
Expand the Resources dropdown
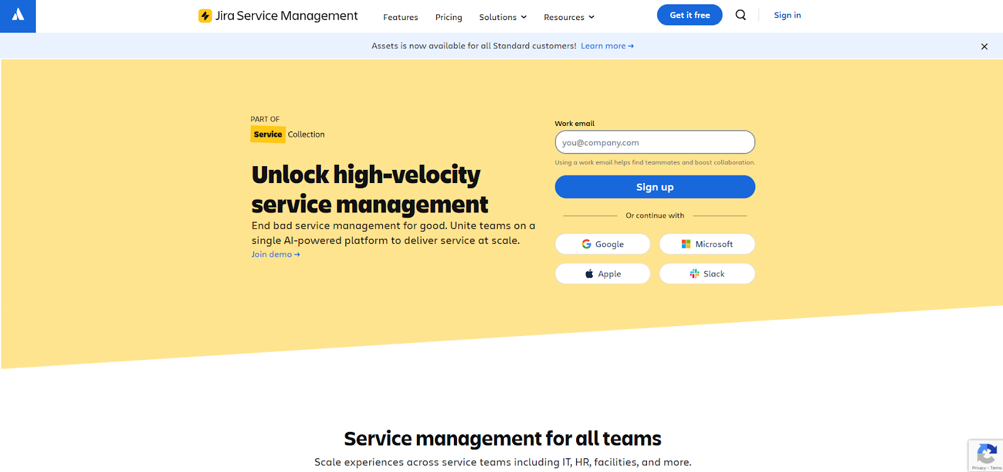[569, 17]
